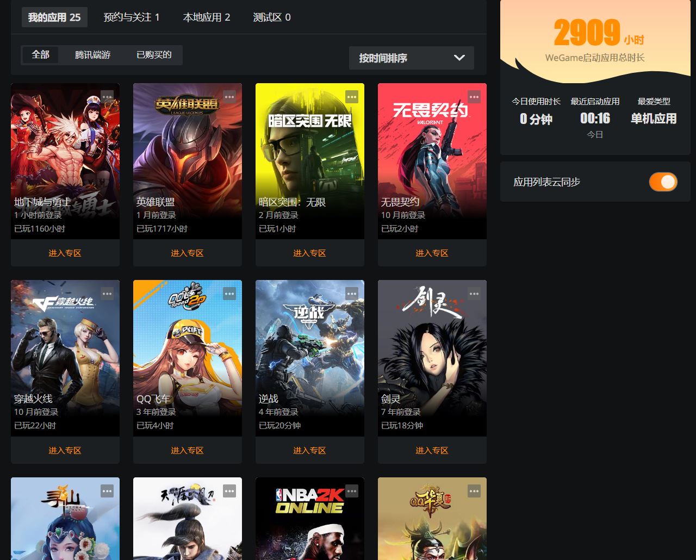The width and height of the screenshot is (696, 560).
Task: Click 进入专区 under 英雄联盟
Action: tap(187, 253)
